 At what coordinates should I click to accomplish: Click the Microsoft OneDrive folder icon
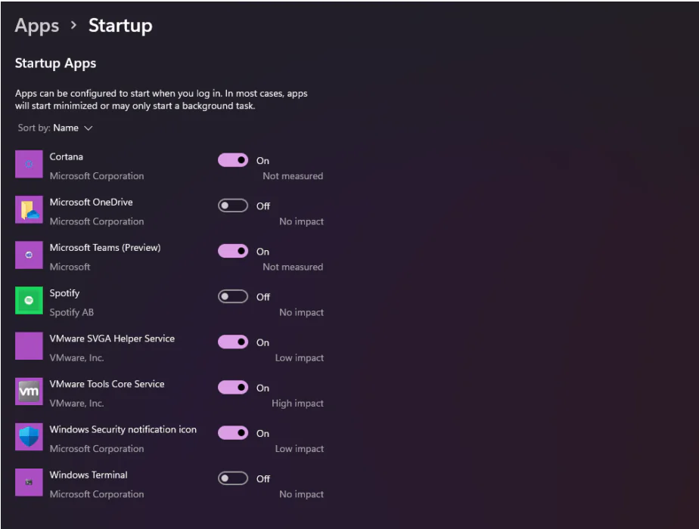29,210
